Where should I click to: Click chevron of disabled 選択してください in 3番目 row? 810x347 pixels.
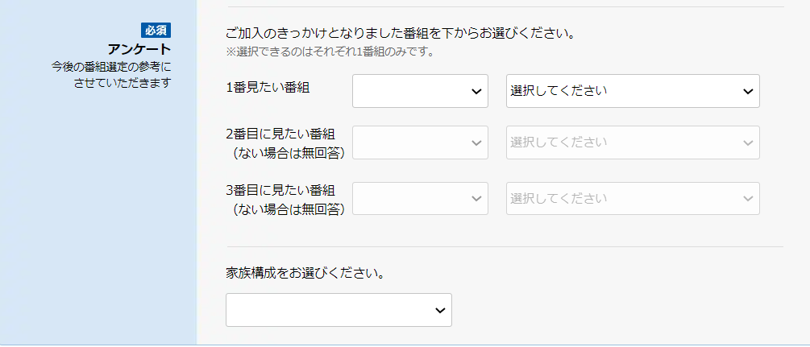747,199
